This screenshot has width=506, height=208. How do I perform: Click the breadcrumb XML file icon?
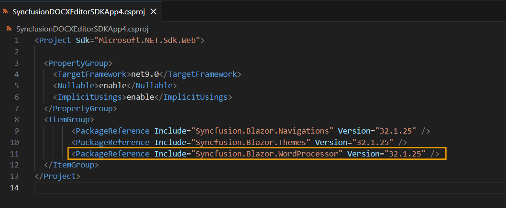point(9,29)
